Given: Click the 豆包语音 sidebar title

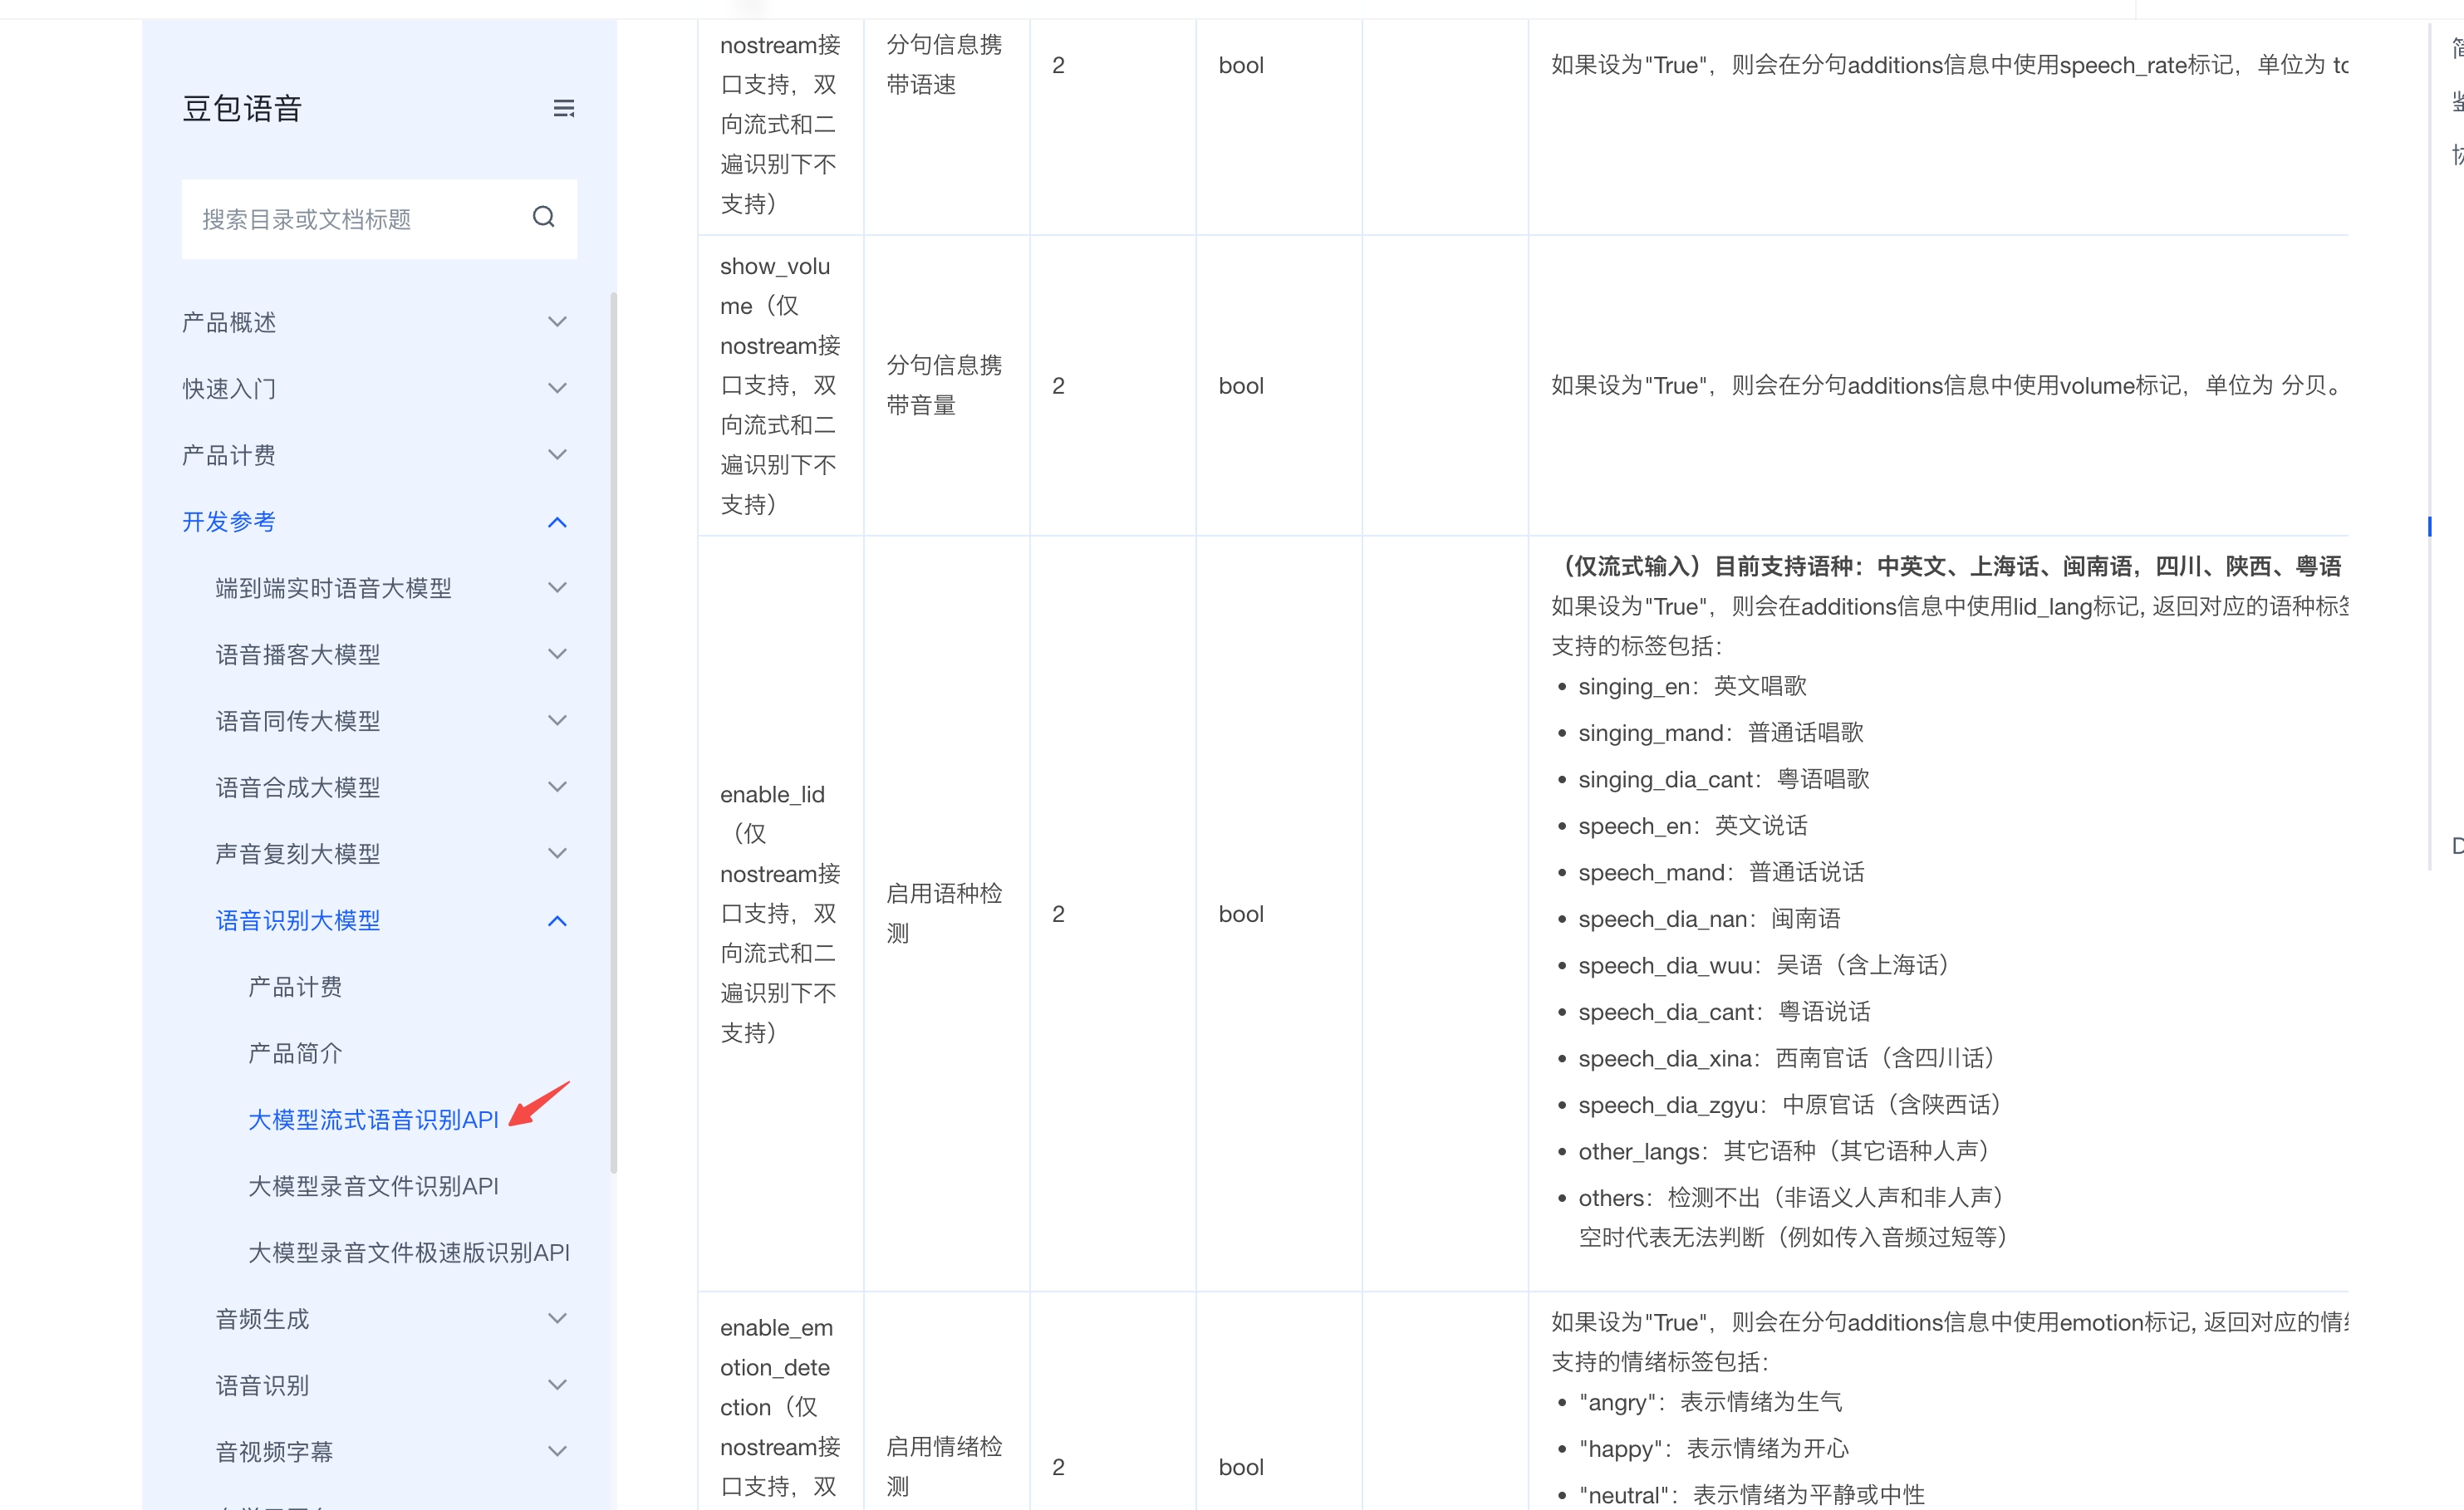Looking at the screenshot, I should coord(242,108).
